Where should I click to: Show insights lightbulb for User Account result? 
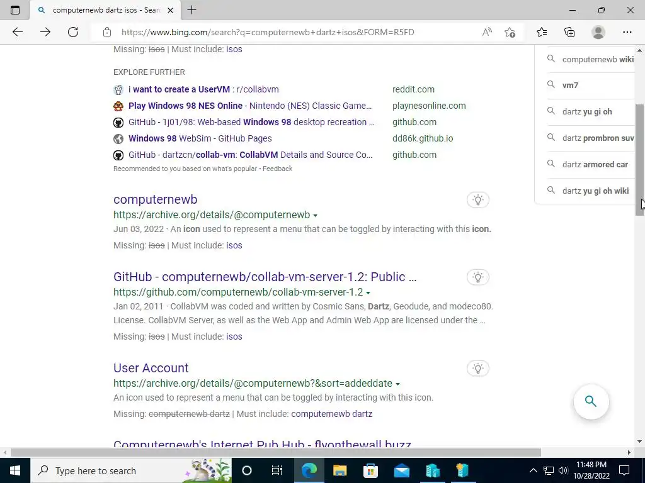(477, 369)
